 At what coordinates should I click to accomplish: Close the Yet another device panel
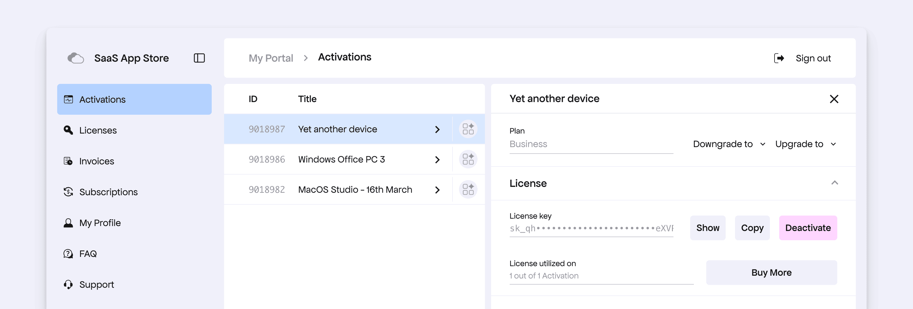[834, 99]
